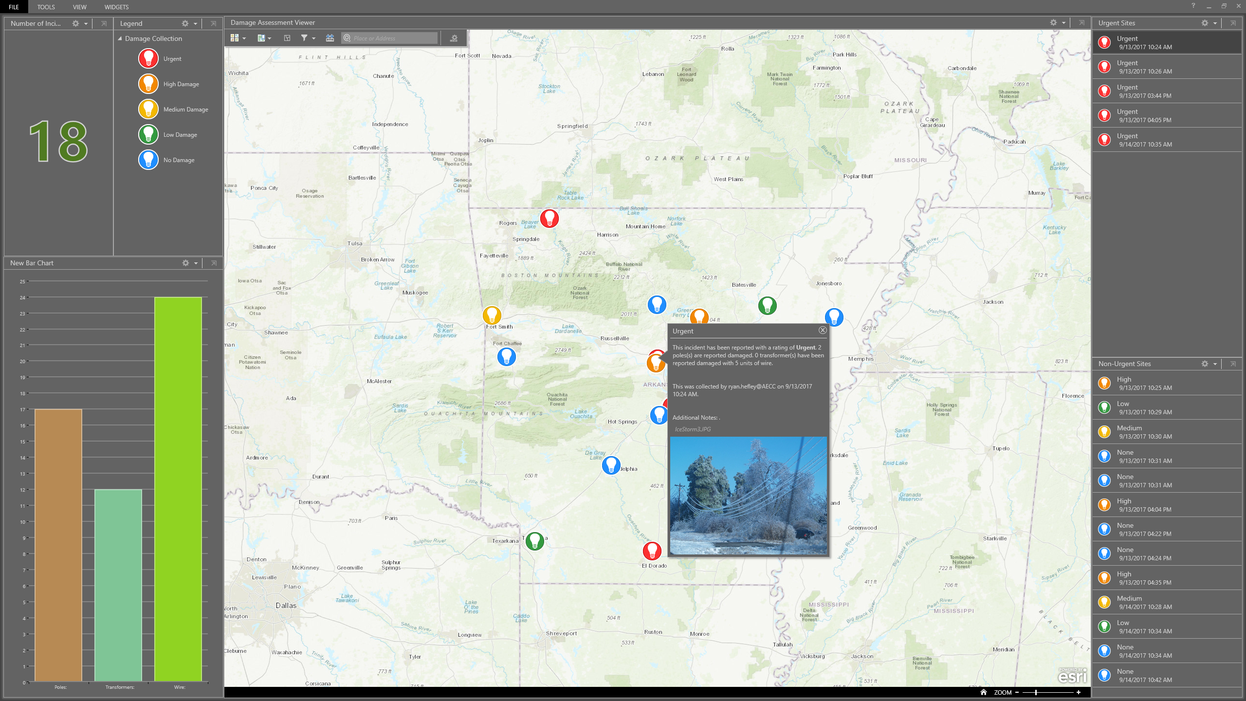
Task: Click settings gear of New Bar Chart widget
Action: click(x=185, y=263)
